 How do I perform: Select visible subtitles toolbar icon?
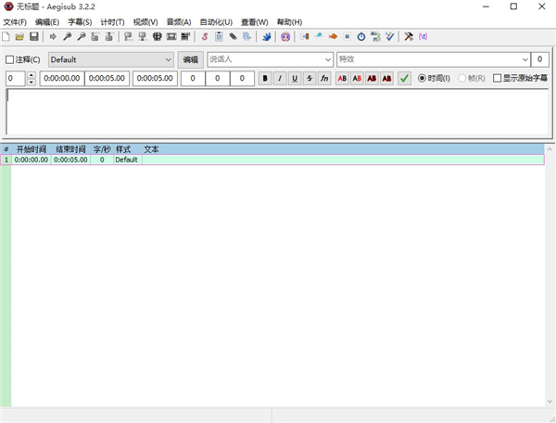pyautogui.click(x=158, y=36)
